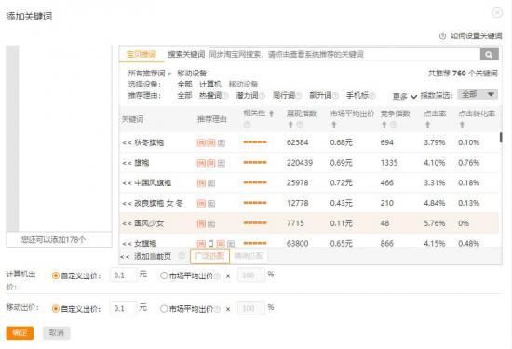Viewport: 512px width, 349px height.
Task: Select 移动设备 device filter
Action: pyautogui.click(x=243, y=85)
